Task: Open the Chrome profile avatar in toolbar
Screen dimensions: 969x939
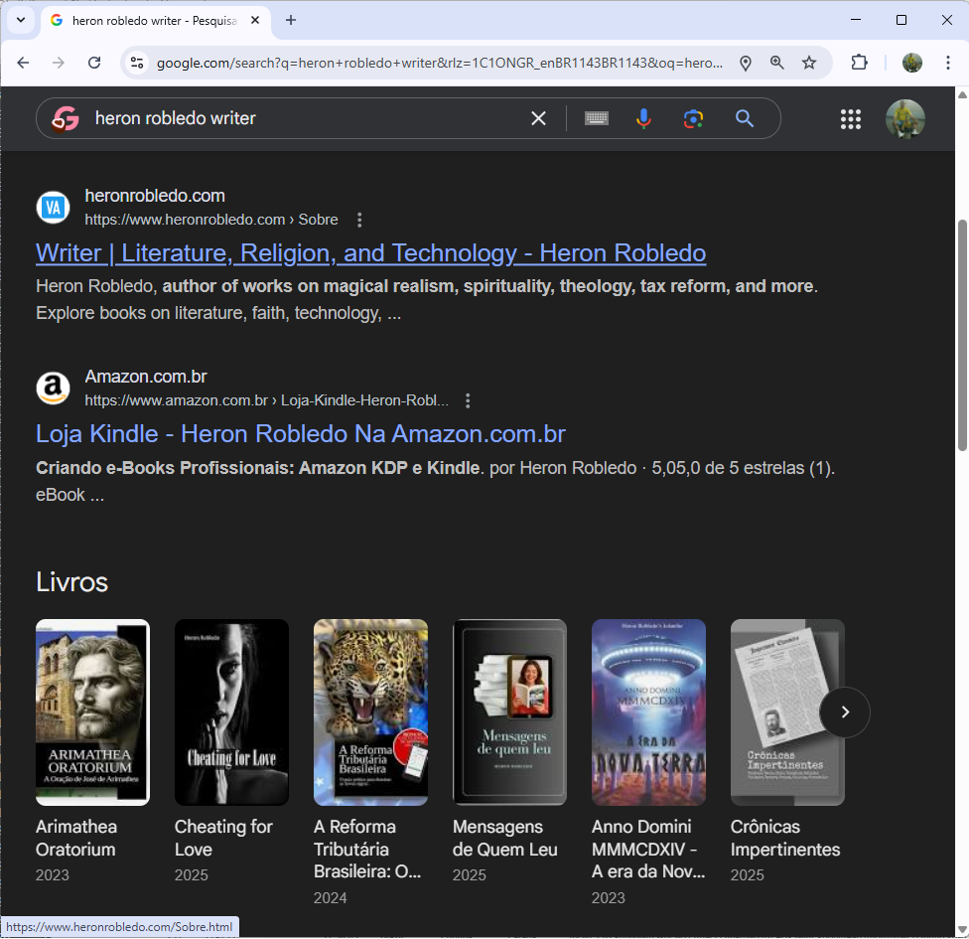Action: [x=912, y=63]
